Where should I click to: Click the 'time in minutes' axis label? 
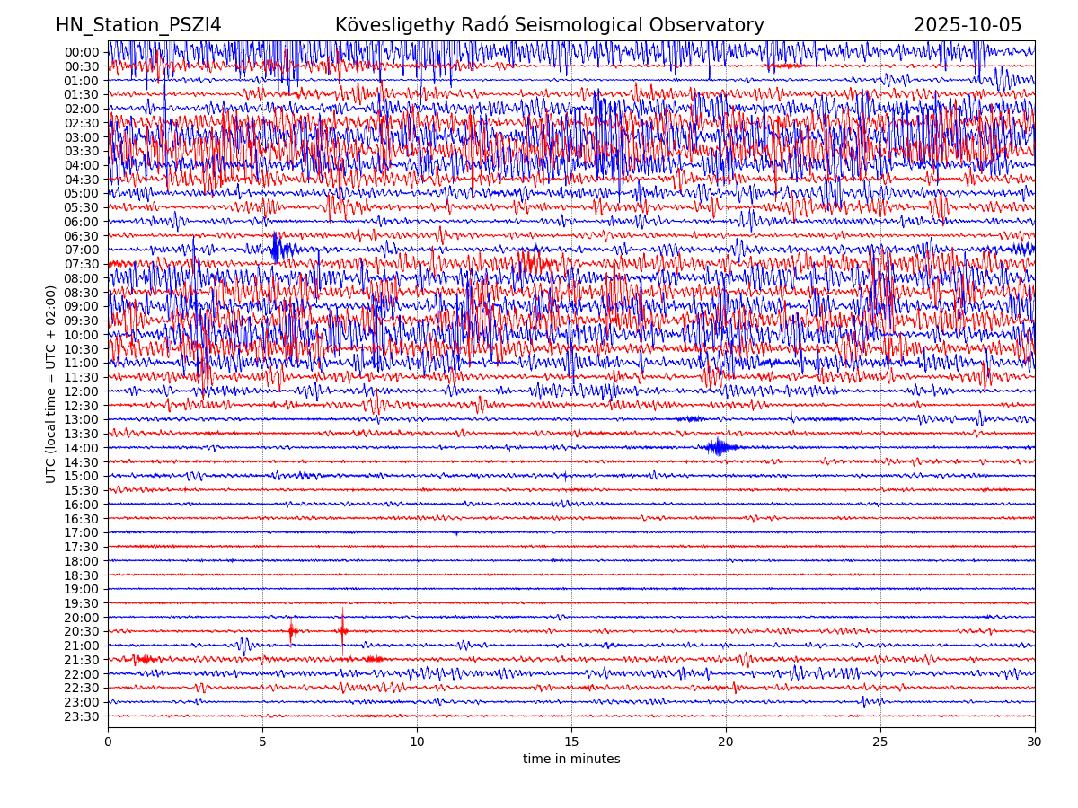(x=571, y=760)
